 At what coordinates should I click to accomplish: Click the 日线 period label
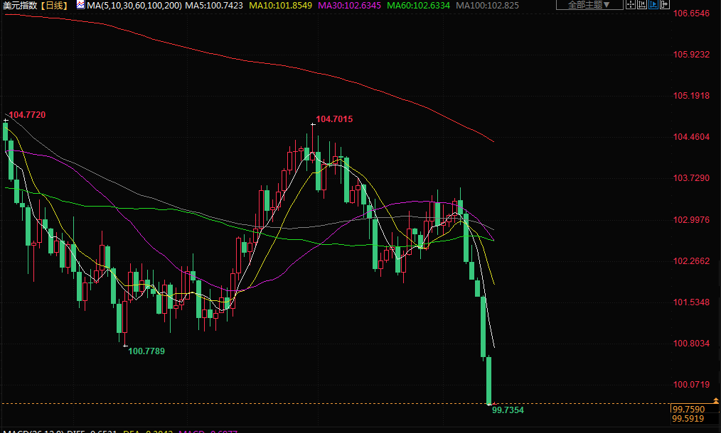(55, 6)
